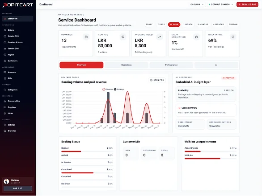
Task: Open GRNs sidebar icon
Action: tap(5, 114)
